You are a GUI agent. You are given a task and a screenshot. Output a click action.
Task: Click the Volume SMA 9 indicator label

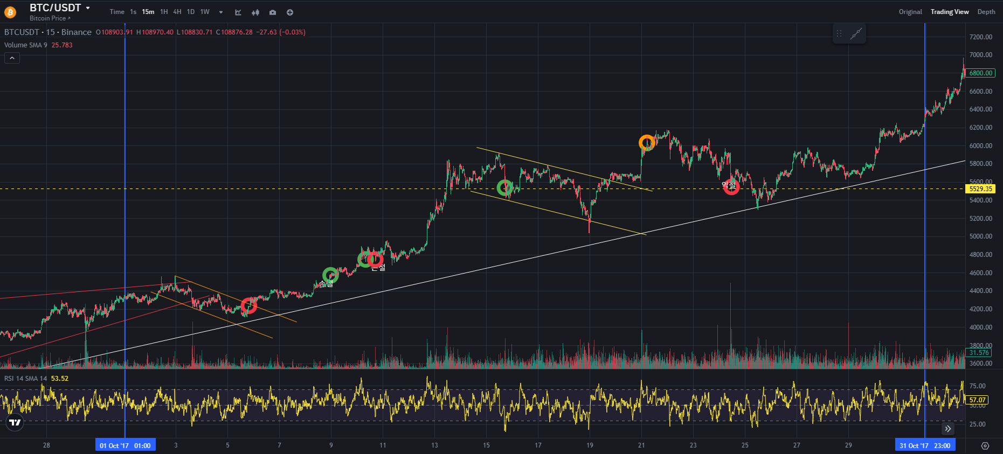[x=26, y=45]
